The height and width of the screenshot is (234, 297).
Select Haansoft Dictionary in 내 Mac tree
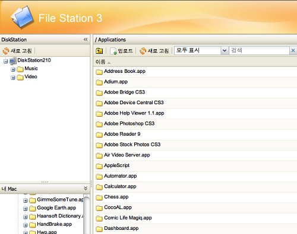click(x=60, y=216)
